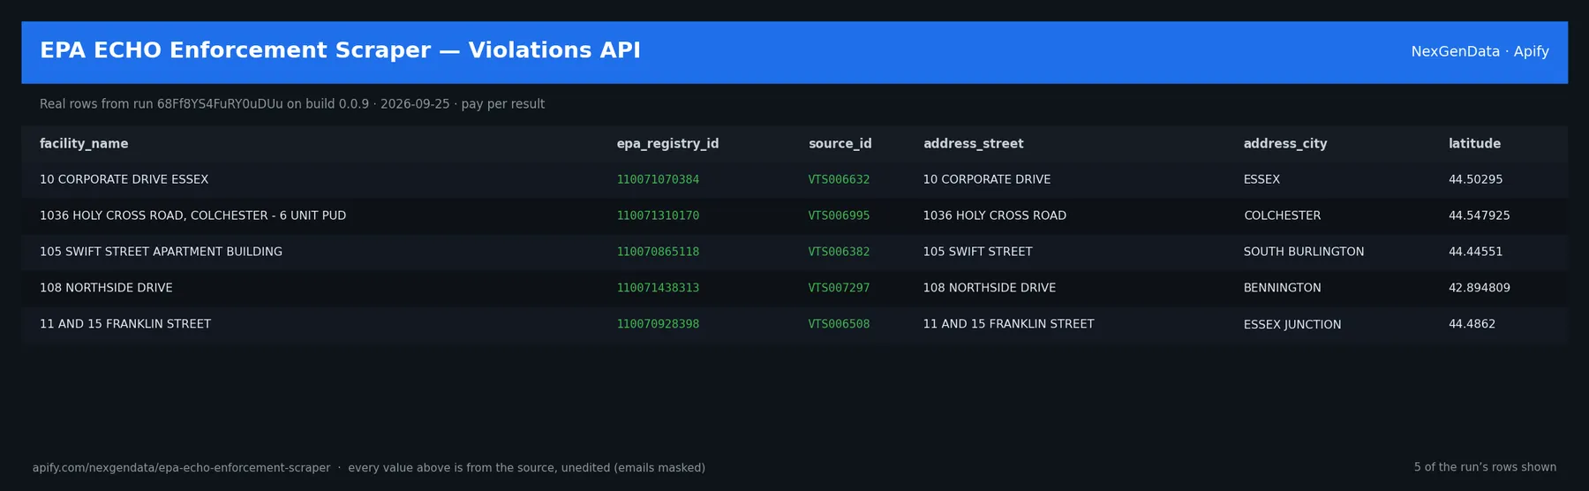Click the epa_registry_id column header
Image resolution: width=1589 pixels, height=491 pixels.
click(x=667, y=144)
